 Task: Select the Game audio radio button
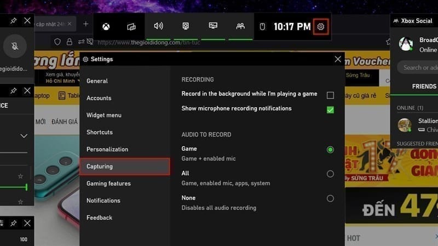click(x=330, y=149)
